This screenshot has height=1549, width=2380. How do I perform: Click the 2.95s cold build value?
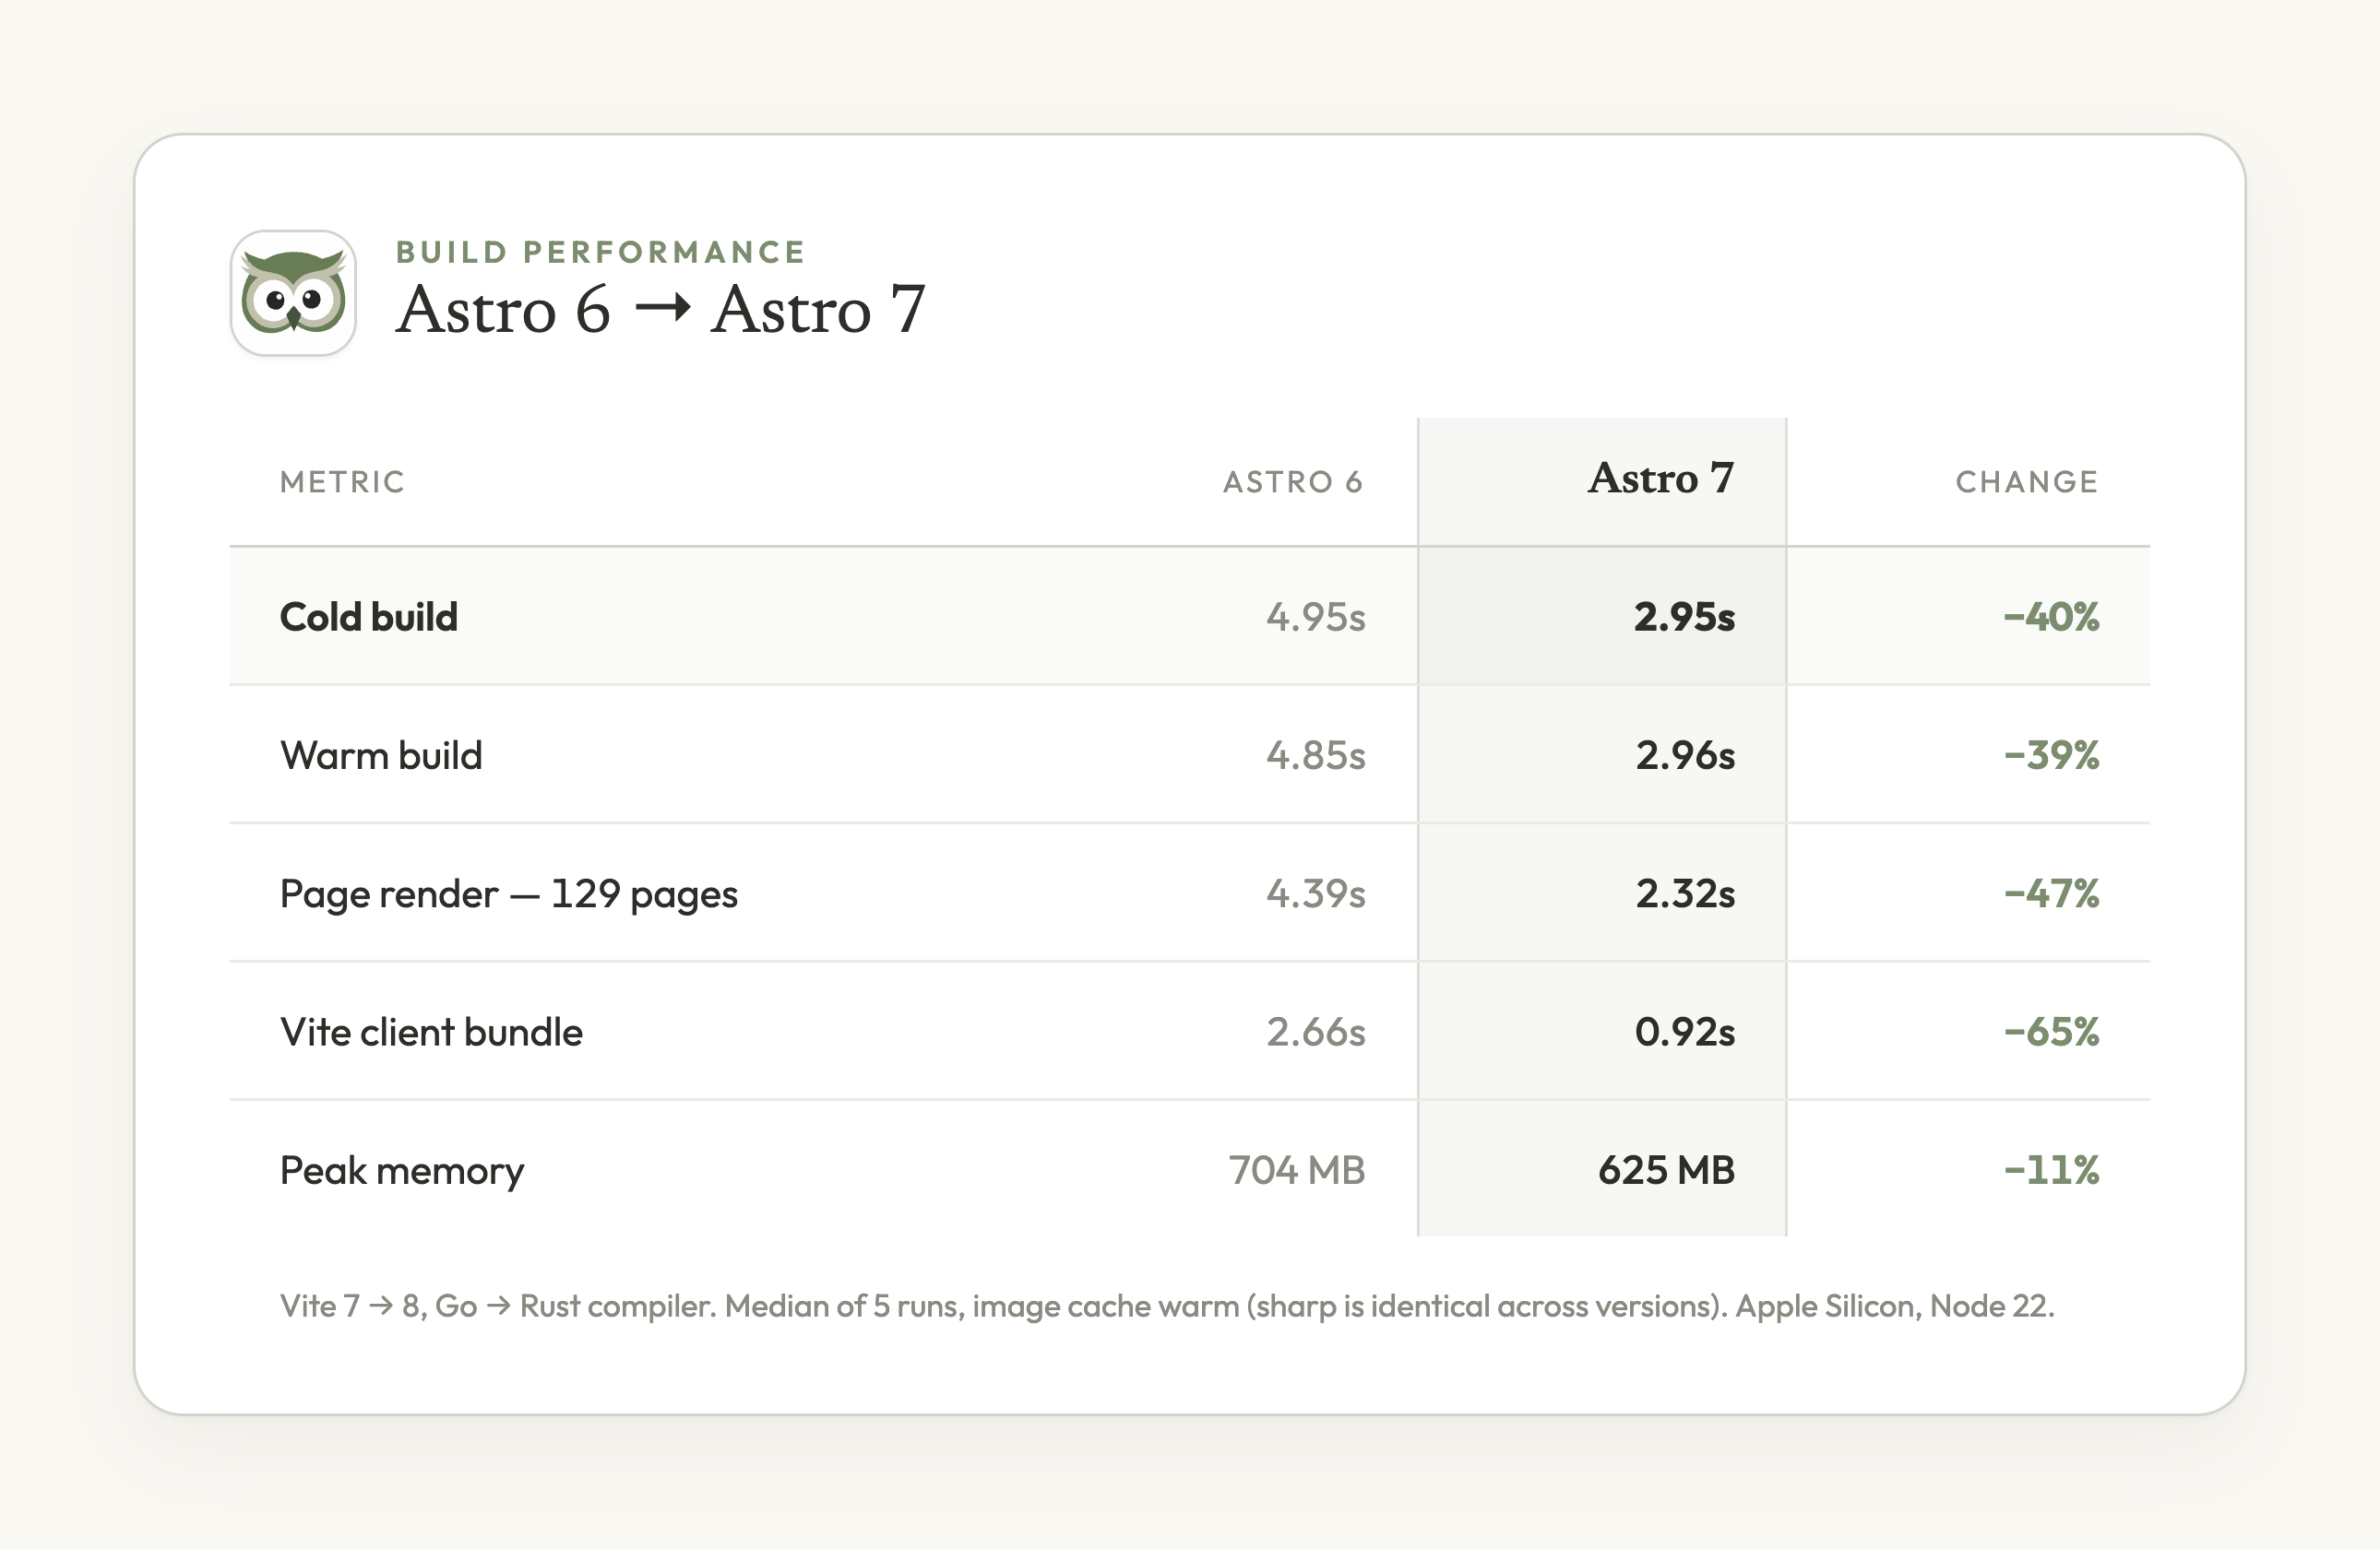[x=1685, y=617]
